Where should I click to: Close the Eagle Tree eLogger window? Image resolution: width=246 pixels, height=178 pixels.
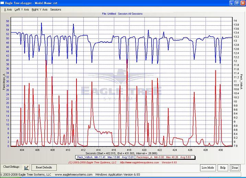click(242, 3)
